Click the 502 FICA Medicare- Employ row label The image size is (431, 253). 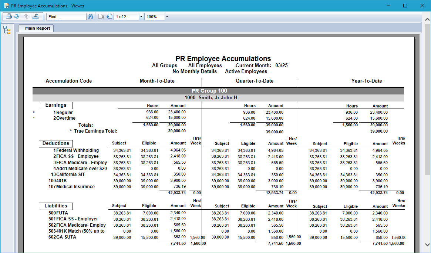tap(77, 225)
